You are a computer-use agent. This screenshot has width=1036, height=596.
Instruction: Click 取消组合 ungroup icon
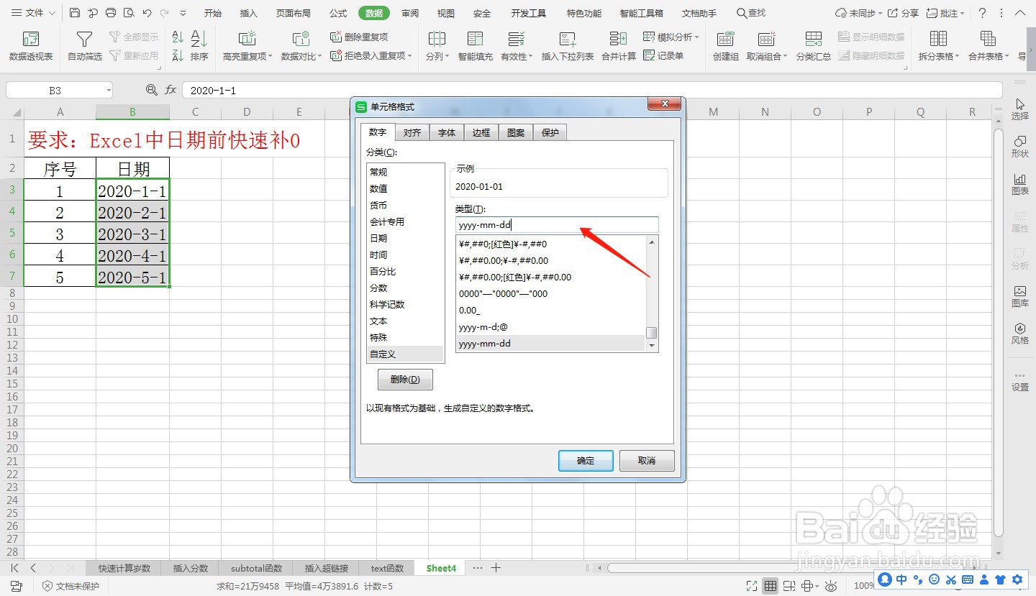pos(766,40)
